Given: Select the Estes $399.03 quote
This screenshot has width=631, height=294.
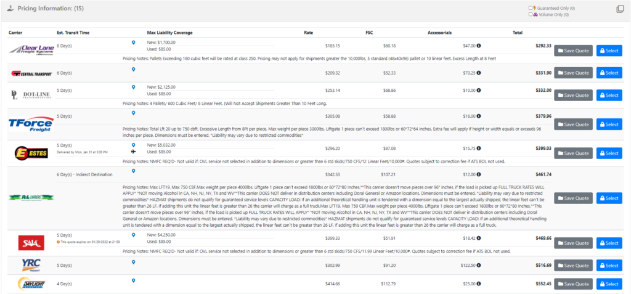Looking at the screenshot, I should (x=609, y=153).
